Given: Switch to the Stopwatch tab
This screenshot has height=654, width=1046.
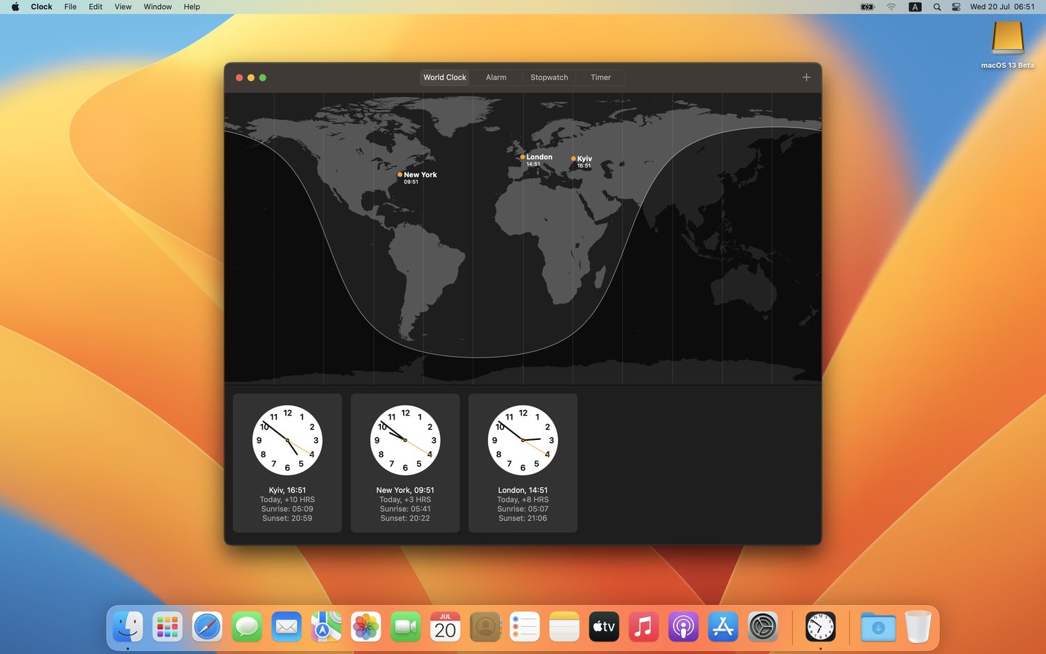Looking at the screenshot, I should (549, 77).
